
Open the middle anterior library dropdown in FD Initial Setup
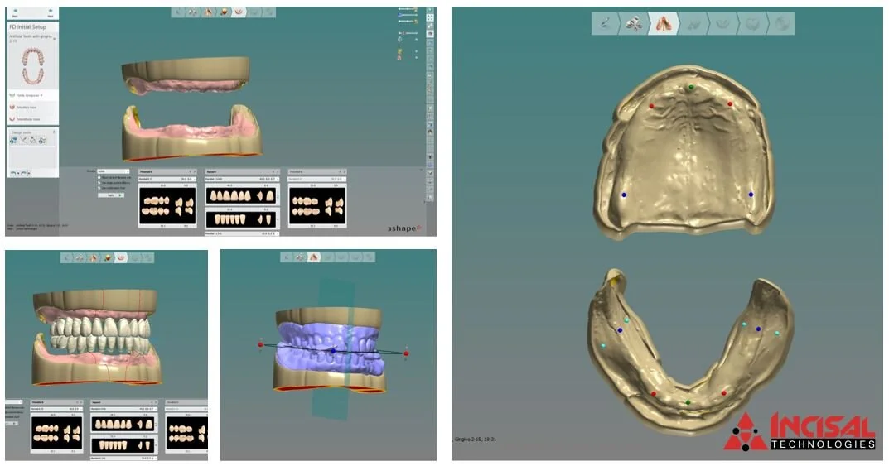tap(242, 179)
